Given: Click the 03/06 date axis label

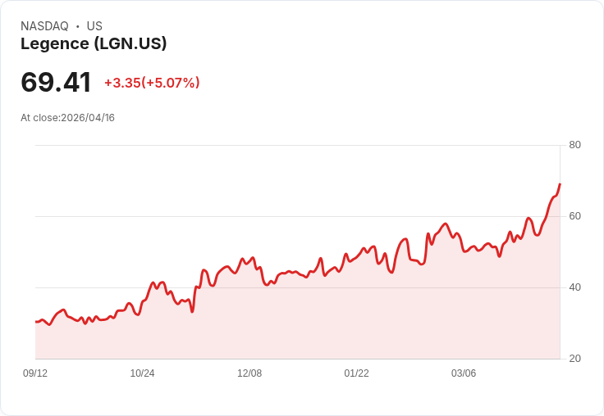Looking at the screenshot, I should click(x=464, y=373).
